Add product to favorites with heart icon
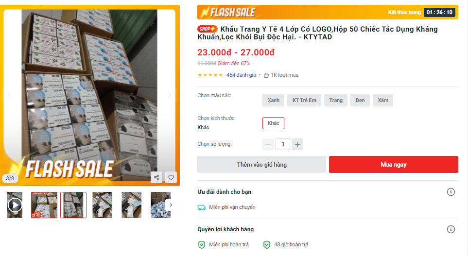This screenshot has height=257, width=468. [171, 177]
